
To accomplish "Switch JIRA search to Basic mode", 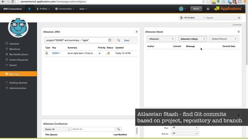I will [127, 40].
